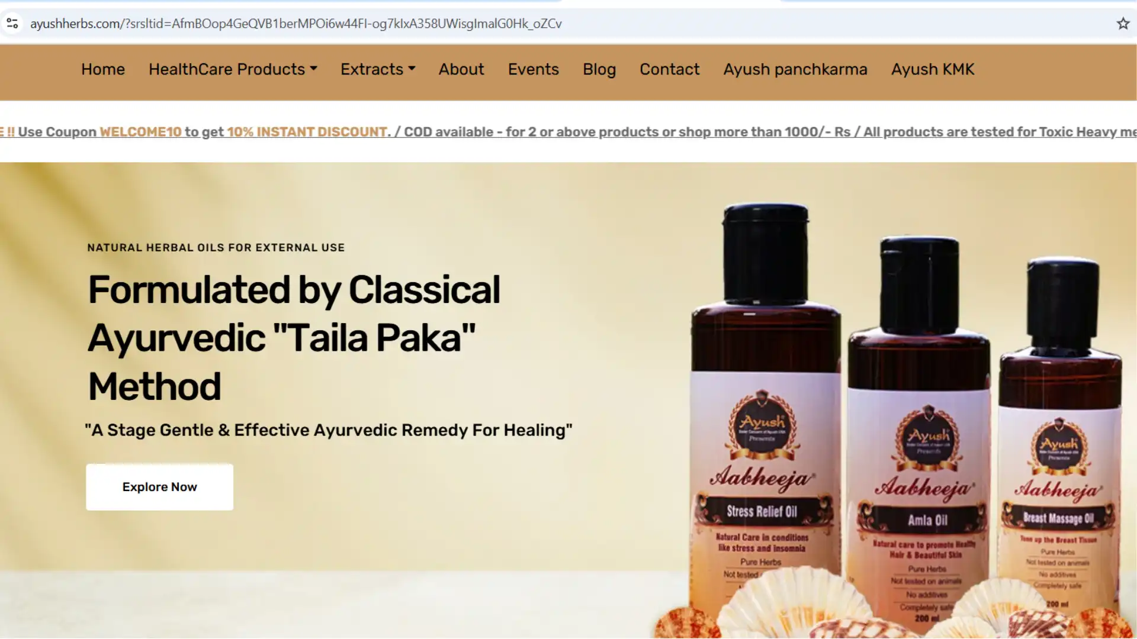This screenshot has height=639, width=1137.
Task: Go to the Home menu item
Action: [103, 69]
